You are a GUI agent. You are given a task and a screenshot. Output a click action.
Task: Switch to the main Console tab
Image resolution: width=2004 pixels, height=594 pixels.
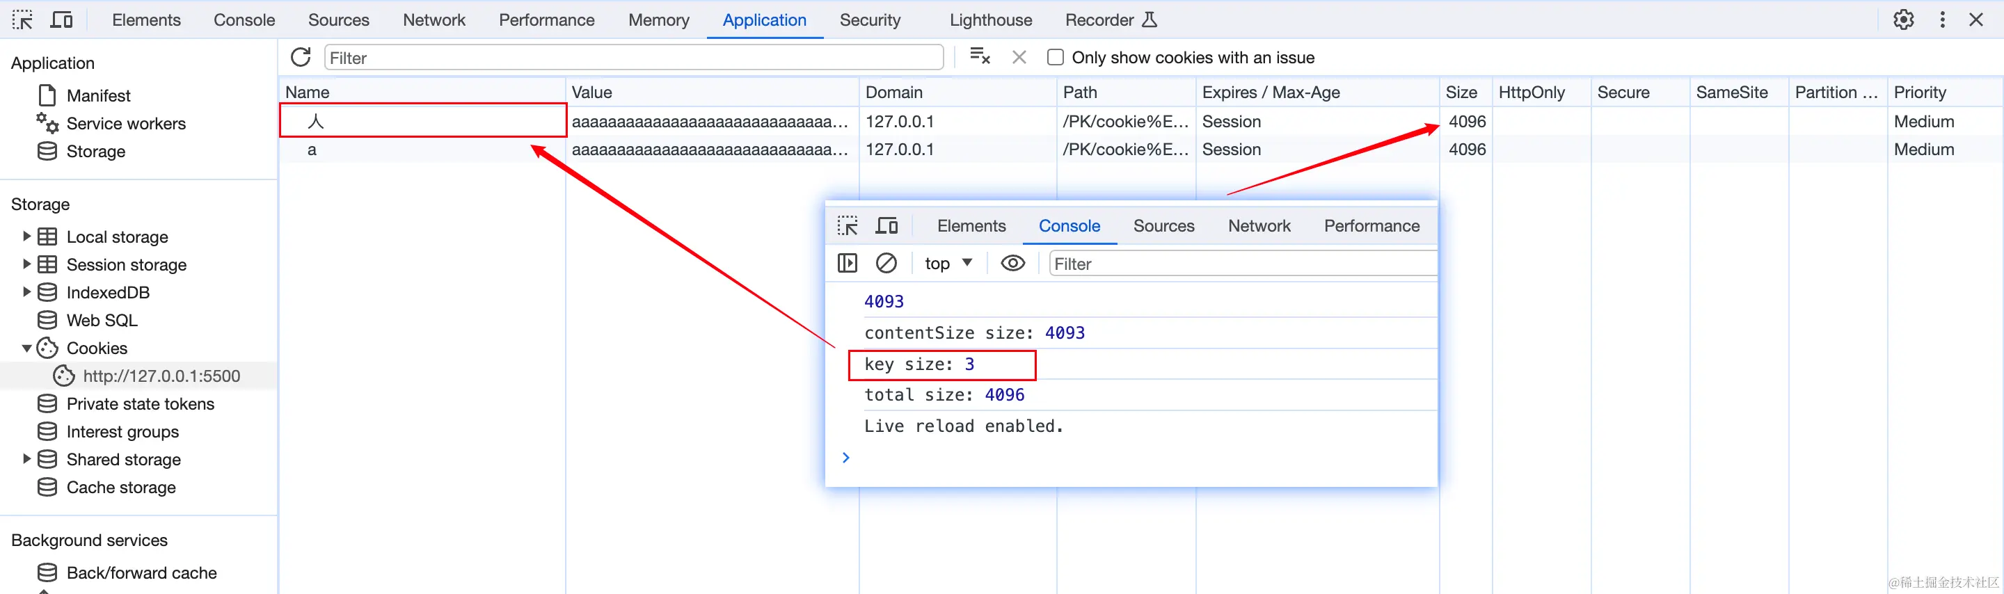click(x=244, y=20)
